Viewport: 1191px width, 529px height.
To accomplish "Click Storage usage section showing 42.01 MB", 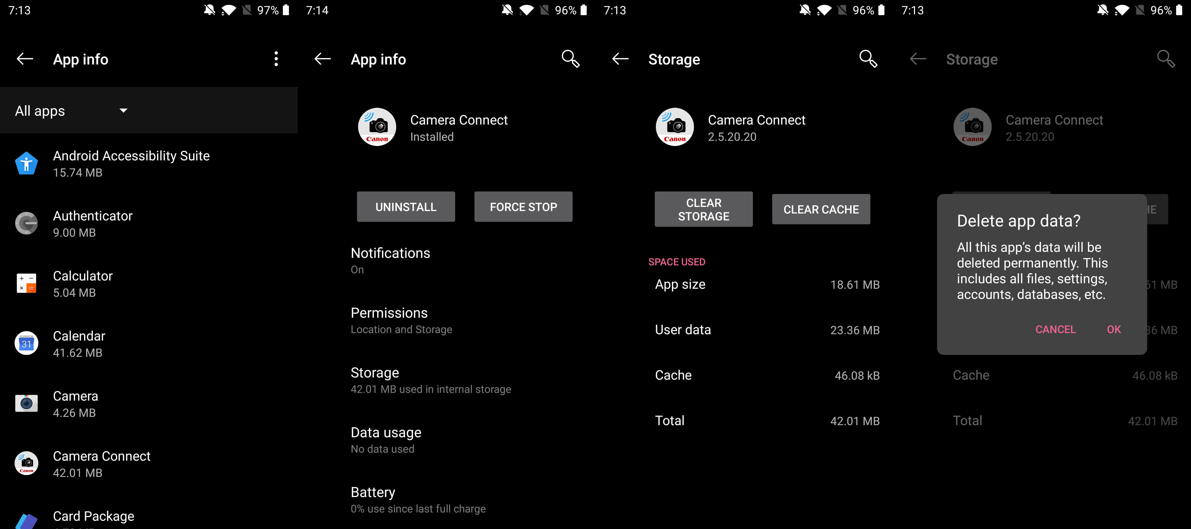I will [x=430, y=379].
